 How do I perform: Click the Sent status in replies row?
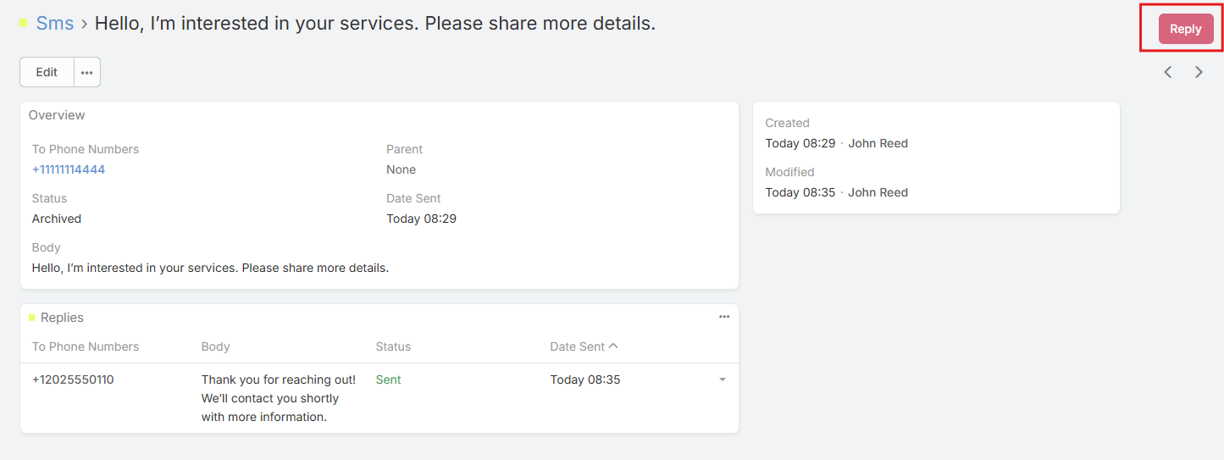pyautogui.click(x=388, y=380)
